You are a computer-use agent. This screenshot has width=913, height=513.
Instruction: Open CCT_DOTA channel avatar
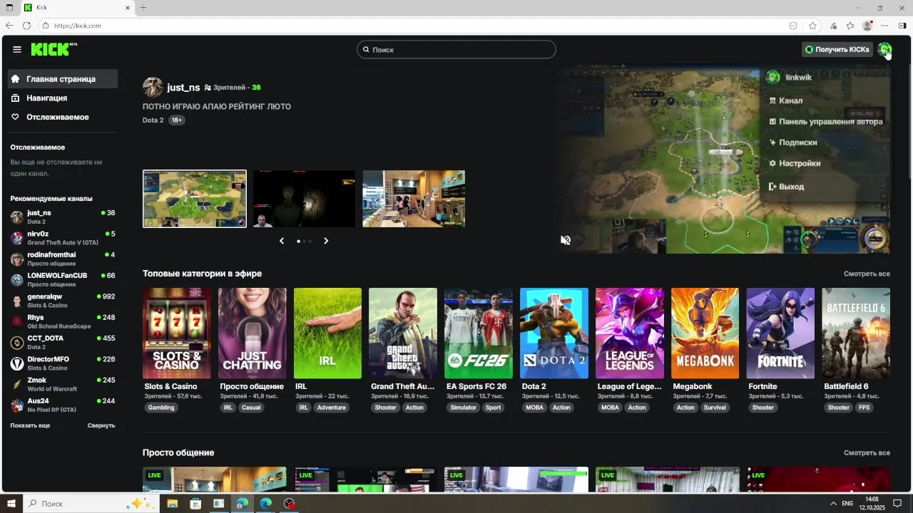[x=17, y=343]
